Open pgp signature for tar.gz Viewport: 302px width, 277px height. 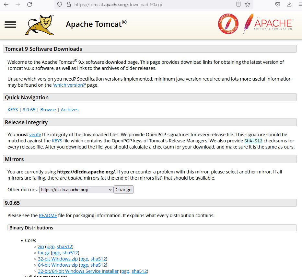coord(56,253)
